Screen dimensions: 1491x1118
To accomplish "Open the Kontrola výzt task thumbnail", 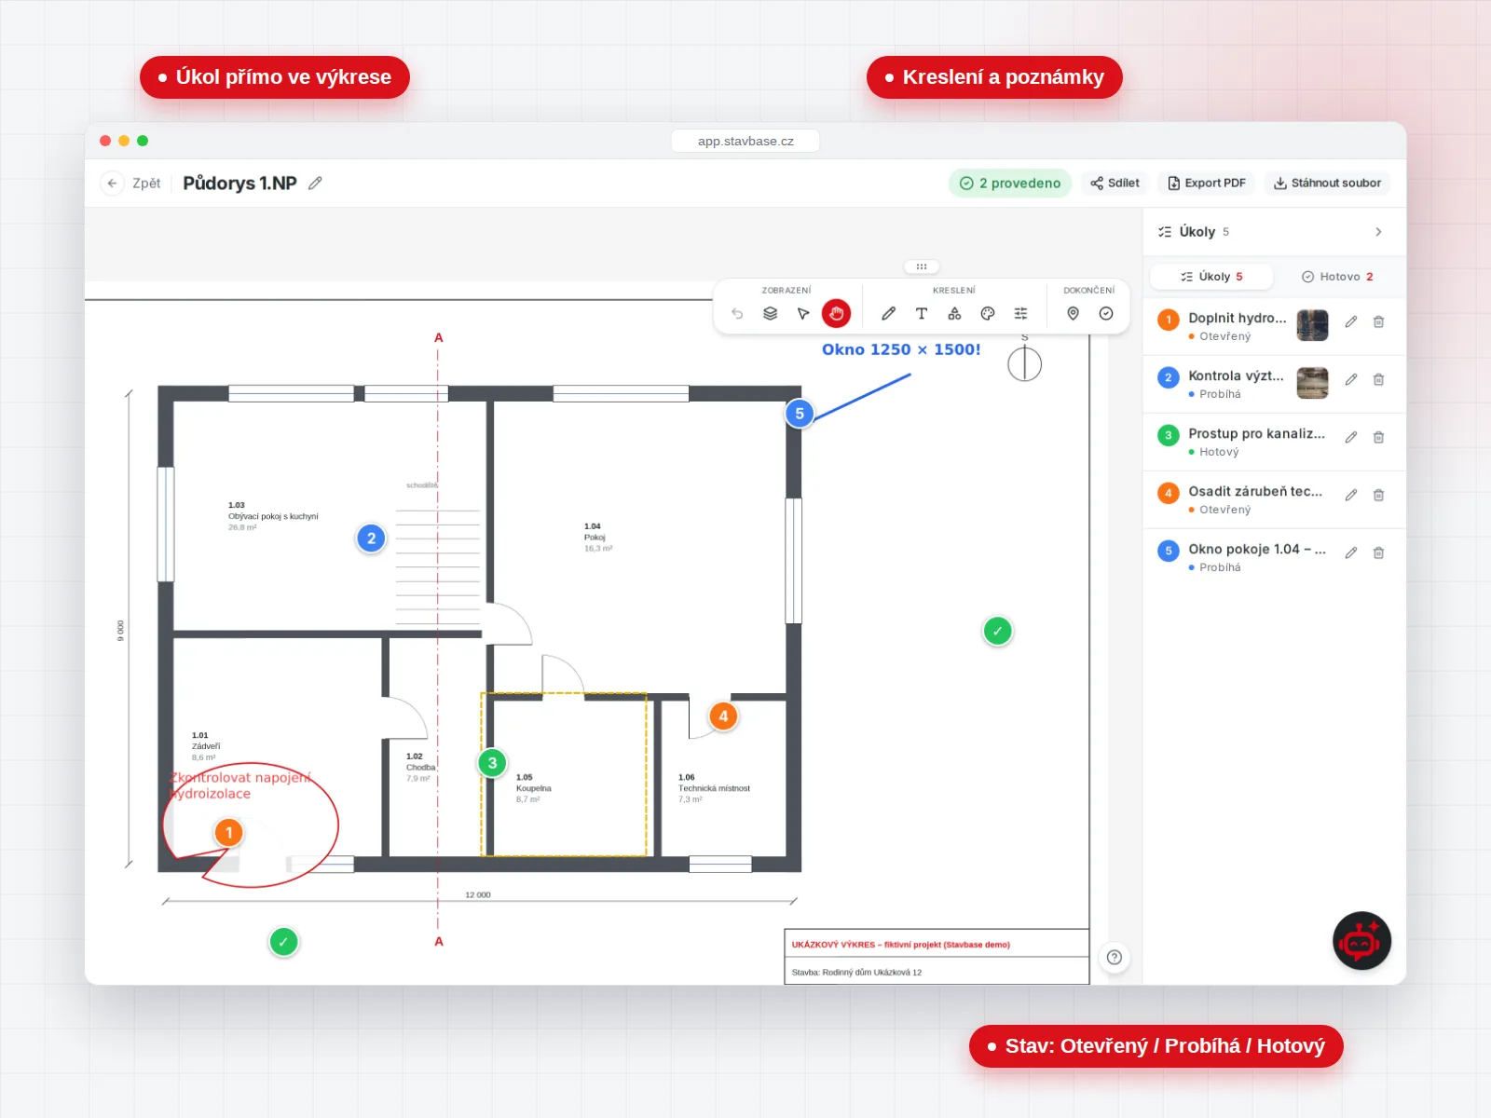I will click(x=1312, y=383).
